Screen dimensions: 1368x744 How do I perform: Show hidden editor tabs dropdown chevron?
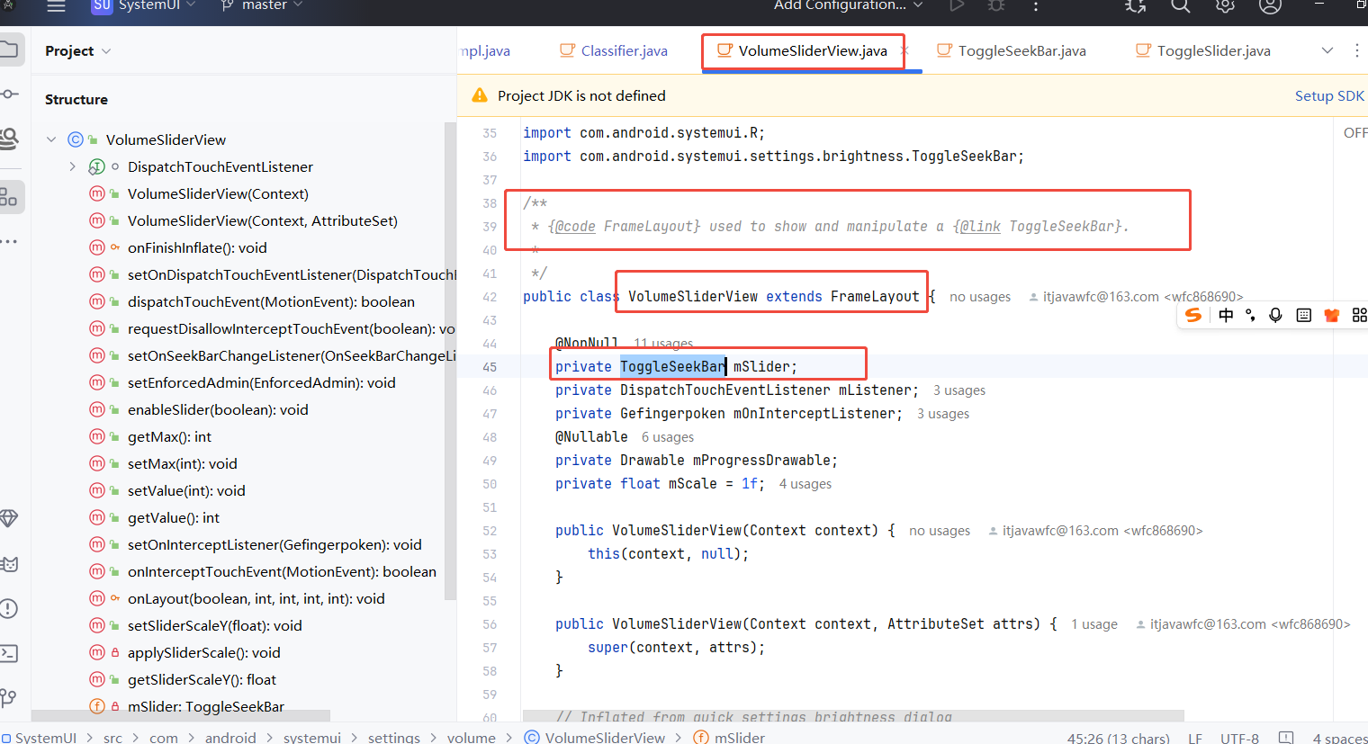coord(1327,50)
